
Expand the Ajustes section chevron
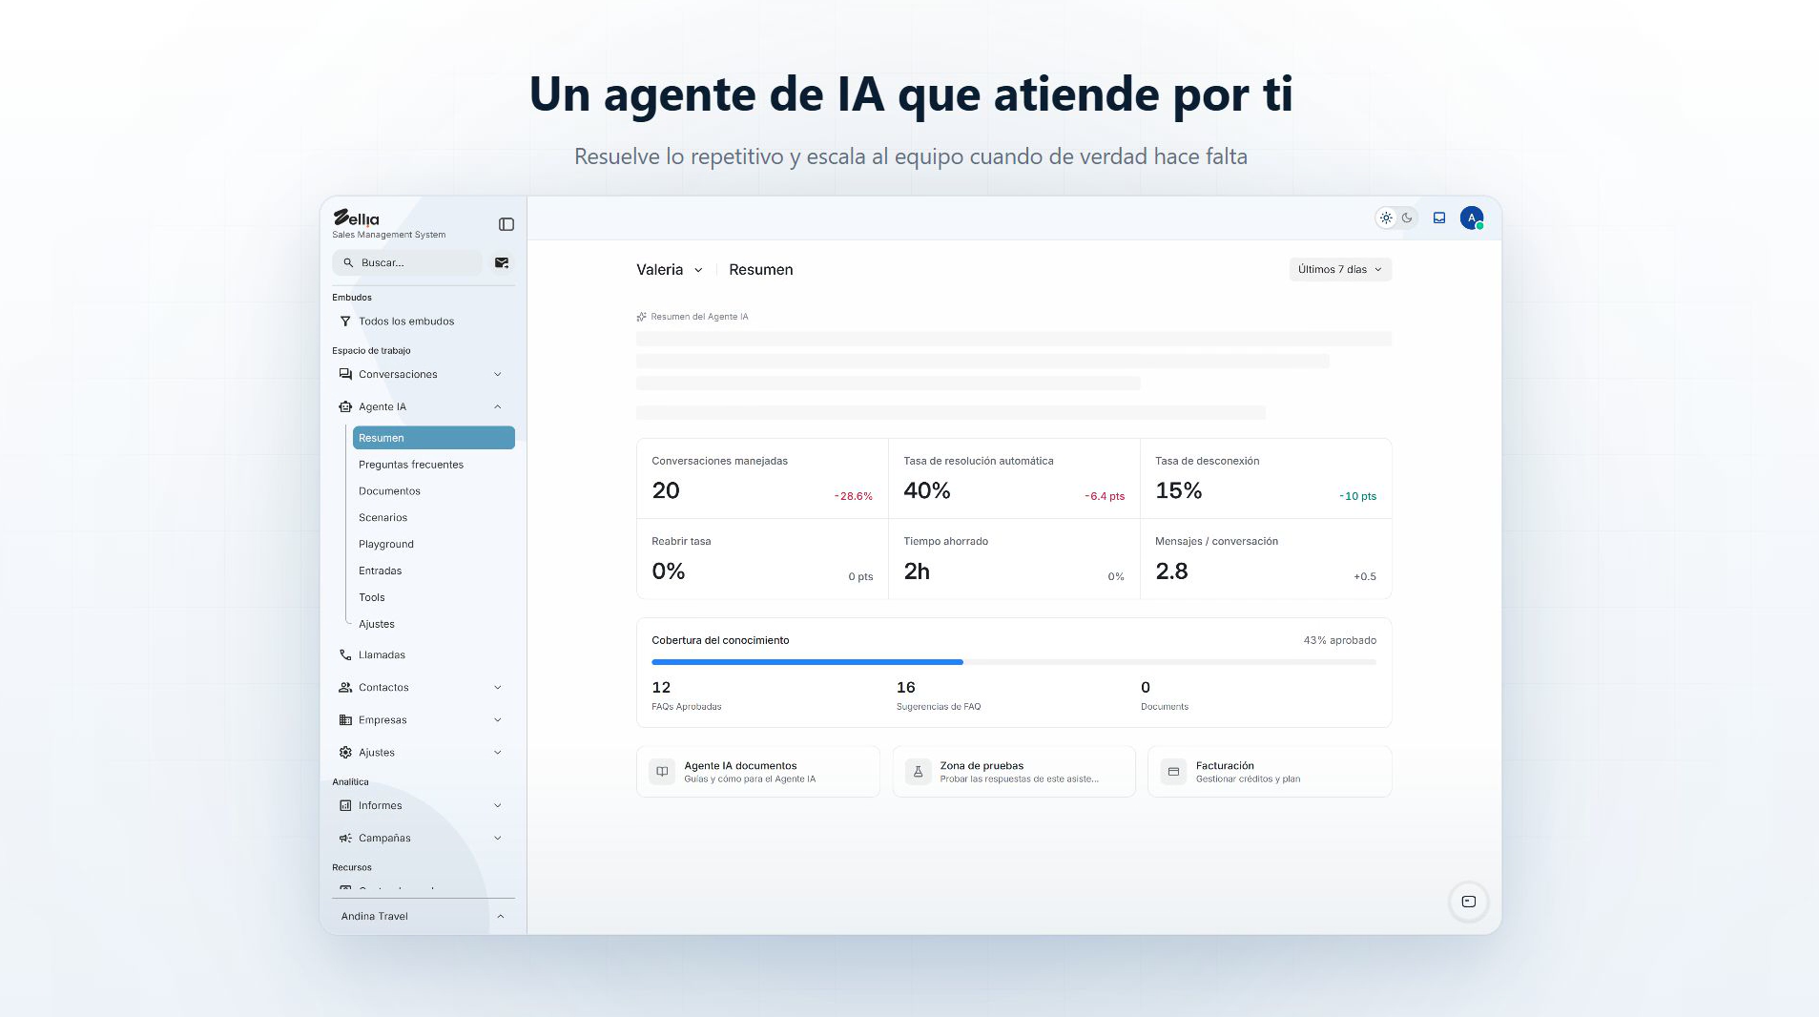coord(497,753)
